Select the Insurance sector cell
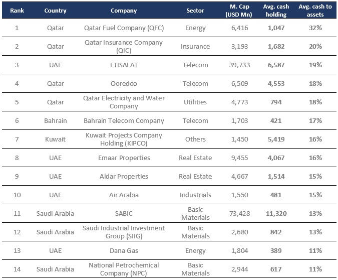Image resolution: width=338 pixels, height=280 pixels. click(x=195, y=46)
